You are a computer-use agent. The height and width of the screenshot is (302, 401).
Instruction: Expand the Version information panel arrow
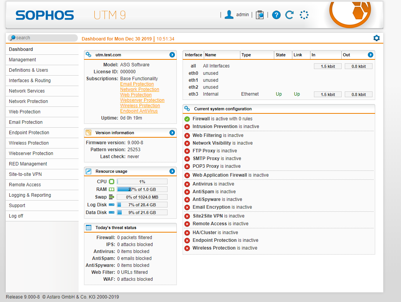tap(172, 133)
